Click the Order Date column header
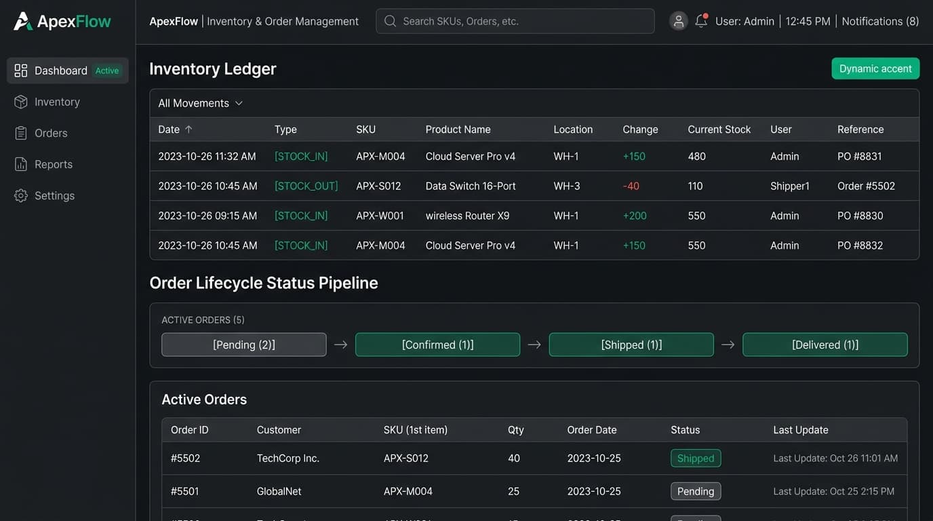 (x=592, y=430)
